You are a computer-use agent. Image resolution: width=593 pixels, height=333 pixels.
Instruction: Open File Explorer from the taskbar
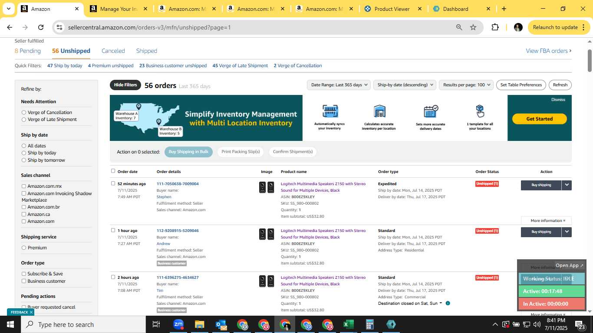199,324
